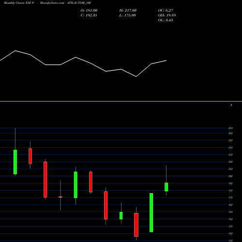Click the 202 price axis label
242x242 pixels.
point(230,176)
